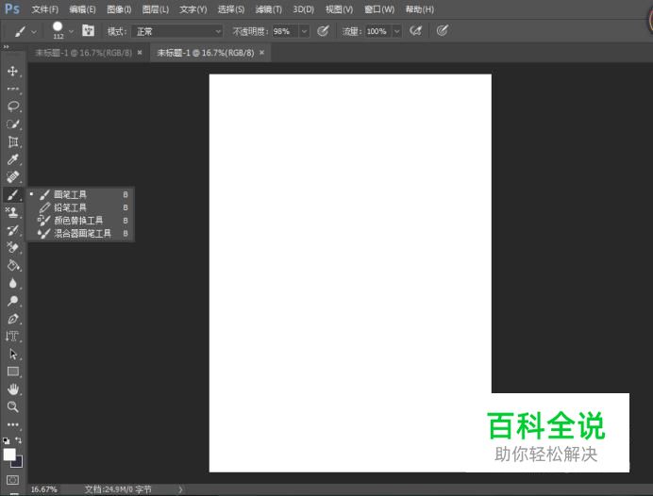Open the 文字(Y) menu
Image resolution: width=653 pixels, height=496 pixels.
tap(193, 9)
